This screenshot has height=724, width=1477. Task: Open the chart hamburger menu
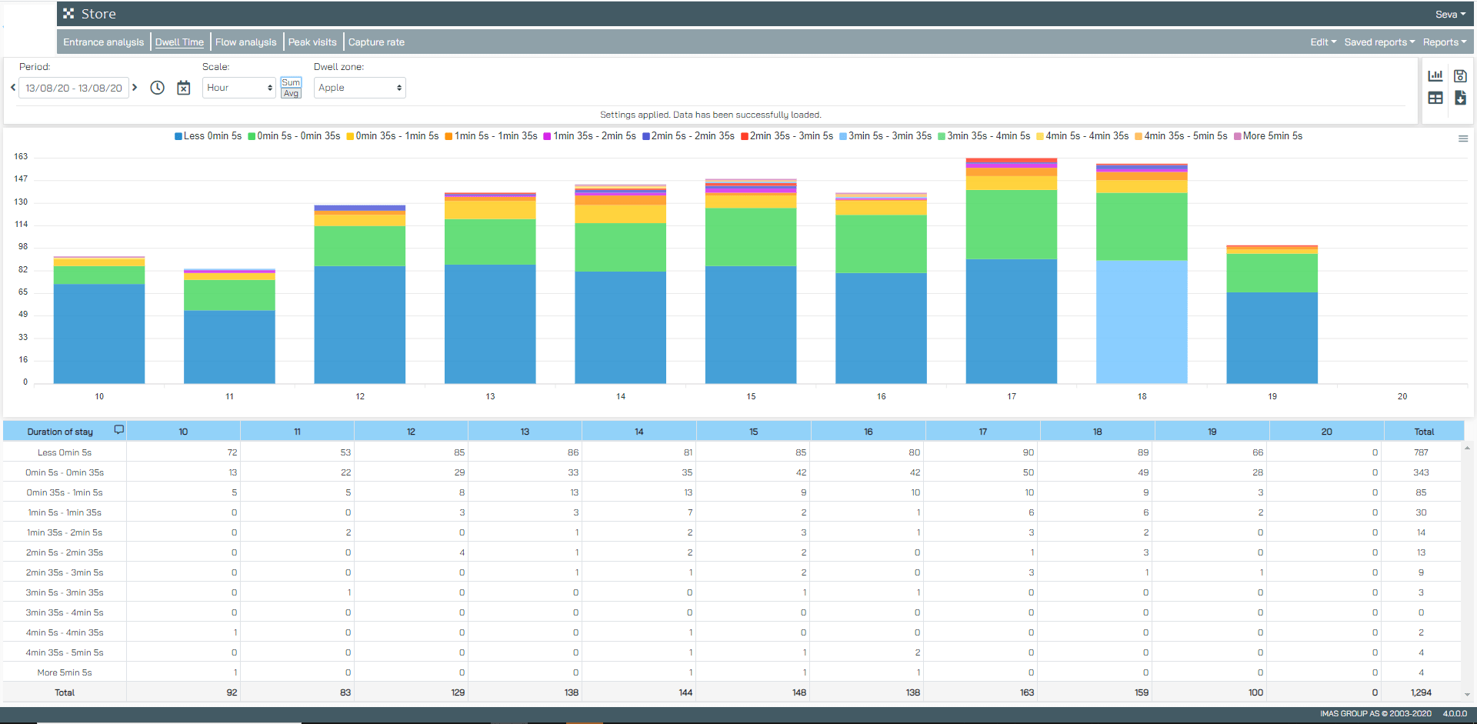(1462, 138)
